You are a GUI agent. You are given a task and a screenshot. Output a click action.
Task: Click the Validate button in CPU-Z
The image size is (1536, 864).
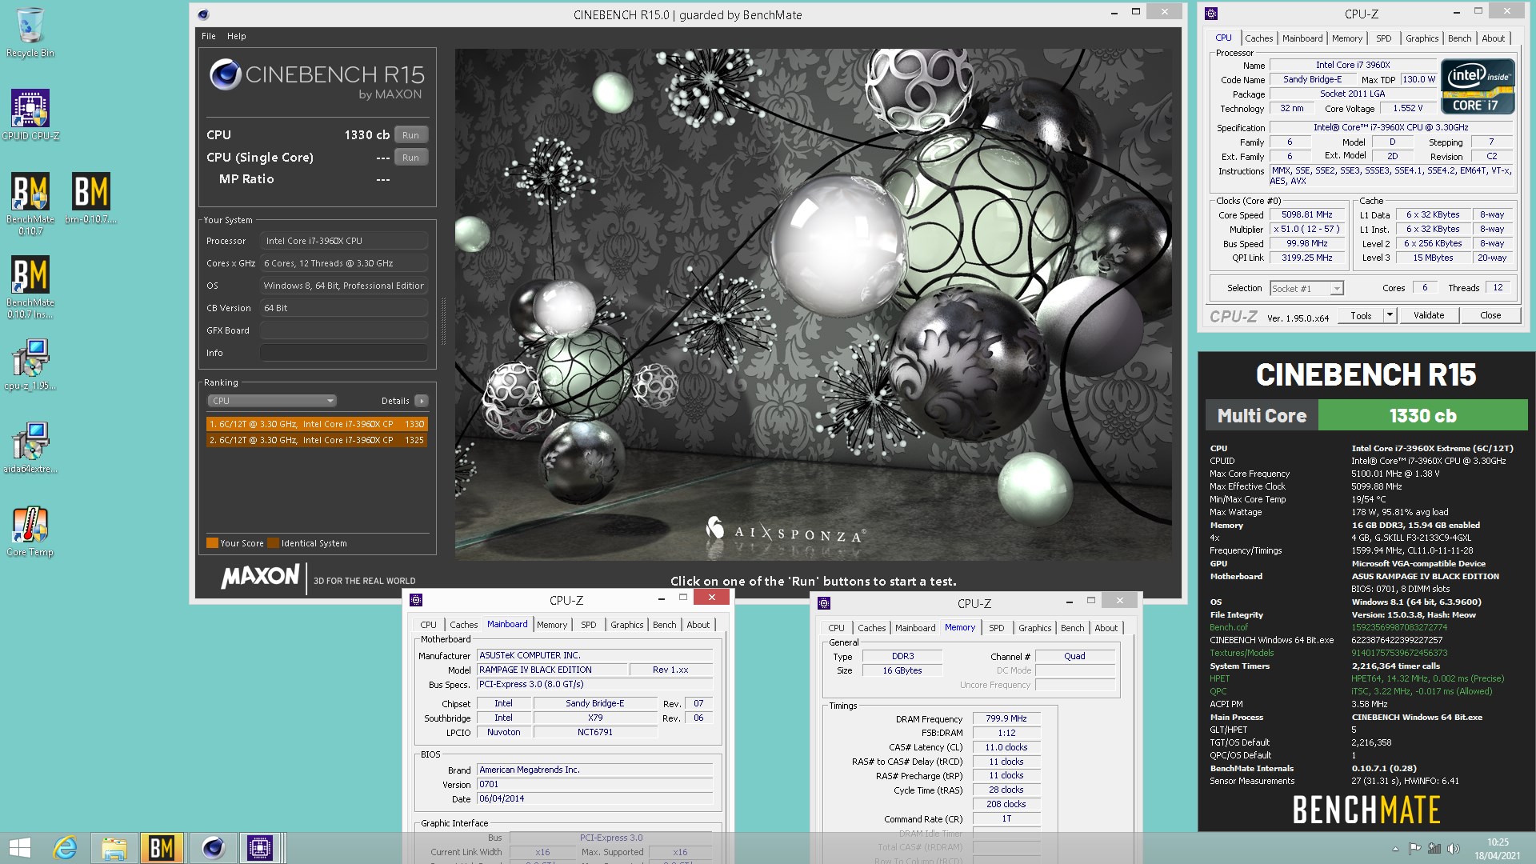pyautogui.click(x=1428, y=315)
